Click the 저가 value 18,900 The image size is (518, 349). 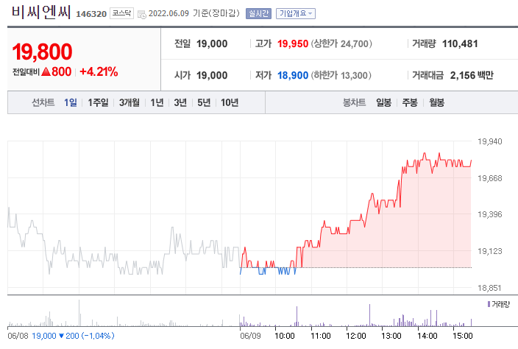(293, 75)
